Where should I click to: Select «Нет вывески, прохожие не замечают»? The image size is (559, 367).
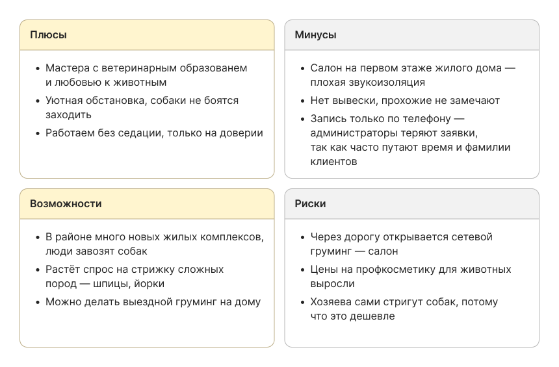[x=404, y=101]
